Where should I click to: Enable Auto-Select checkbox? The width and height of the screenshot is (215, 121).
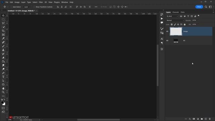(11, 7)
